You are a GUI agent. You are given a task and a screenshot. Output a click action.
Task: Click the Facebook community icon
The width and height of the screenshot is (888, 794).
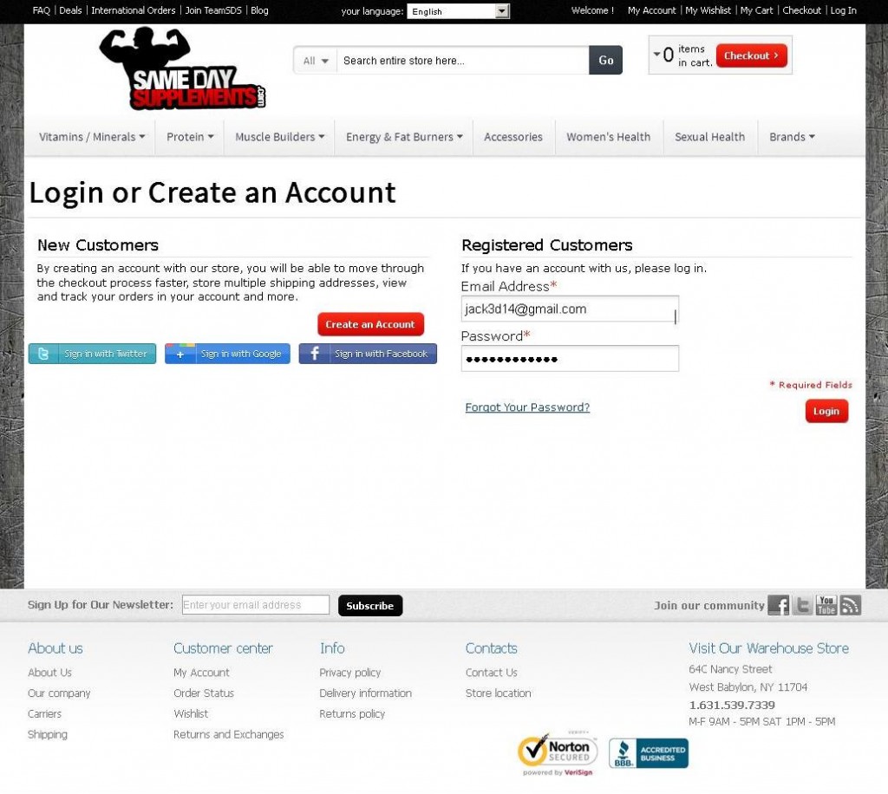pyautogui.click(x=778, y=605)
